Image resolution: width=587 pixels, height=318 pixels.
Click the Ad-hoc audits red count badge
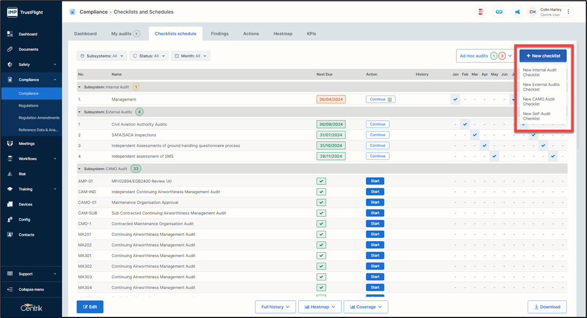[x=502, y=56]
